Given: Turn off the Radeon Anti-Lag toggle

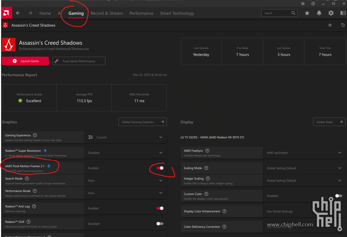Looking at the screenshot, I should coord(160,208).
